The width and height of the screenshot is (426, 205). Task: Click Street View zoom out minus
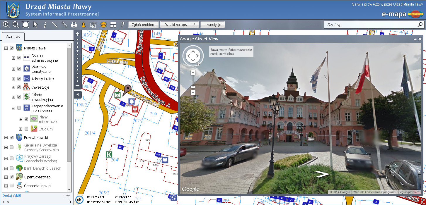coord(193,92)
